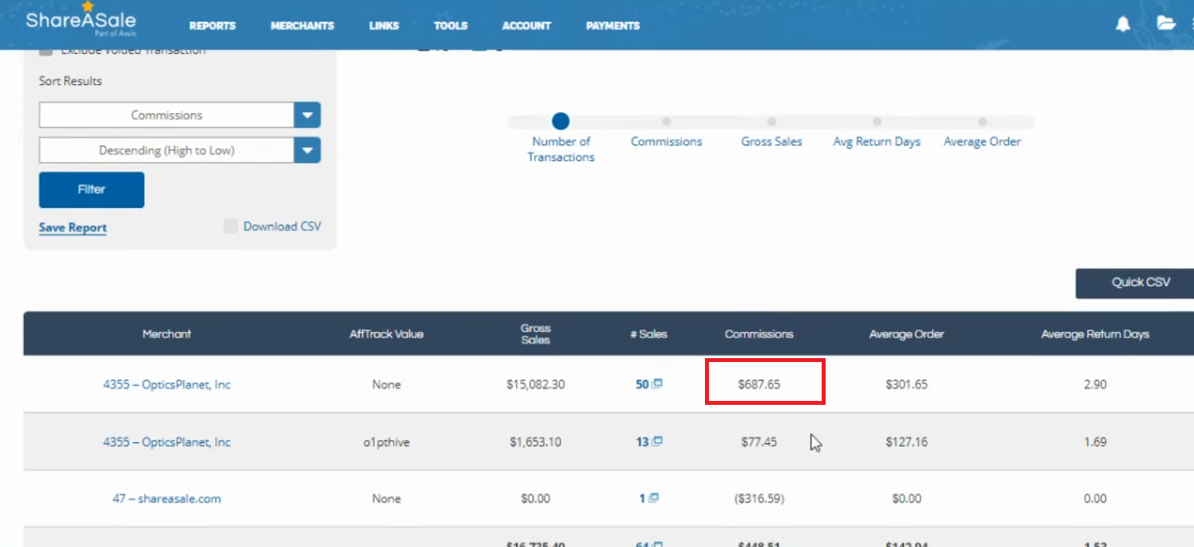Open the LINKS menu
The height and width of the screenshot is (547, 1194).
click(384, 26)
